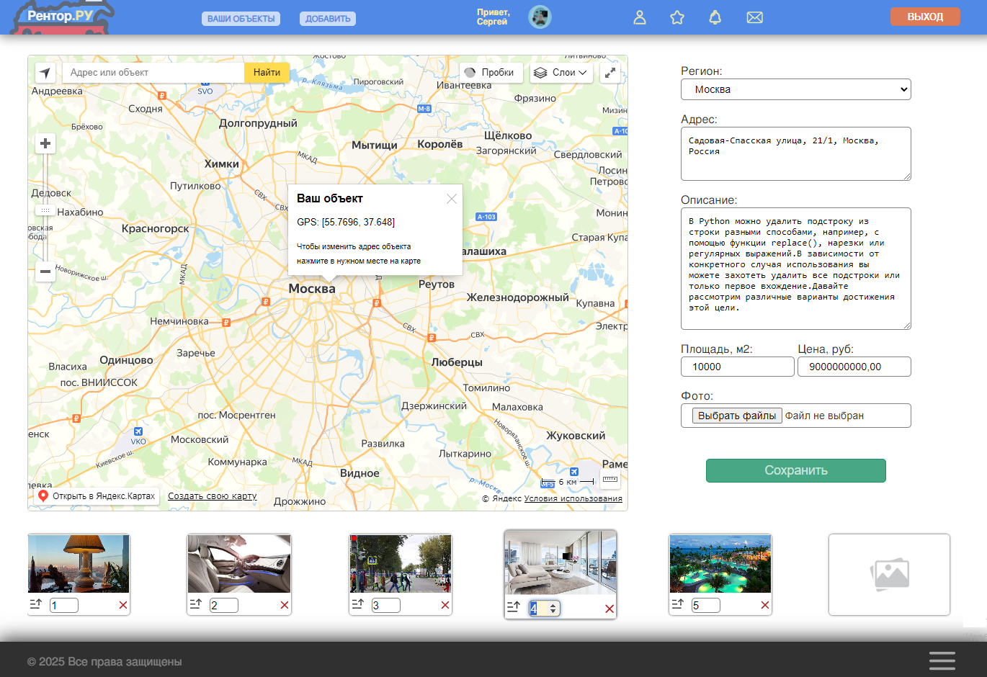Zoom in the map with plus button

[x=45, y=143]
